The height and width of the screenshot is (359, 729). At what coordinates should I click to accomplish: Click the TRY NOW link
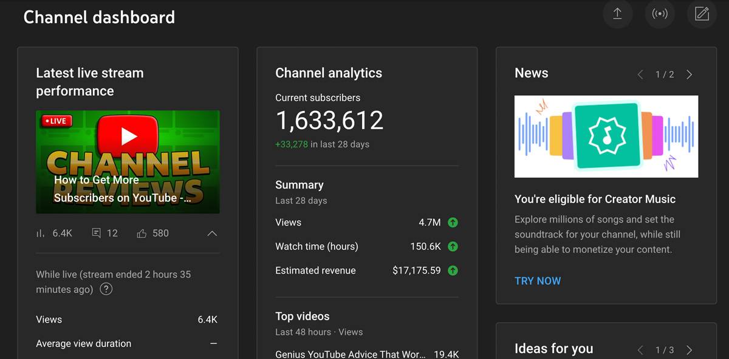click(538, 281)
